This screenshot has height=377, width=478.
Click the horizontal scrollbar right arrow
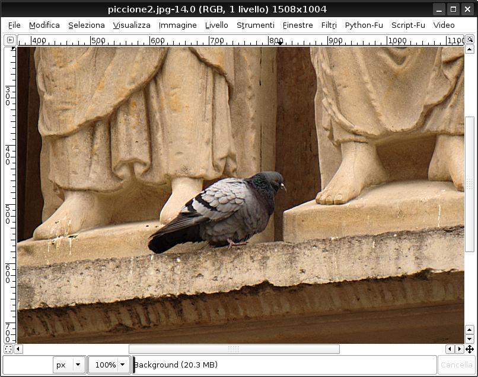[x=459, y=349]
